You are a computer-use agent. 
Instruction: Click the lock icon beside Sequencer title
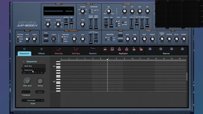[23, 61]
